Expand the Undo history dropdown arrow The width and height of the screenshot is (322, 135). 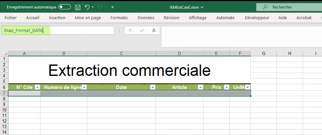pos(93,7)
